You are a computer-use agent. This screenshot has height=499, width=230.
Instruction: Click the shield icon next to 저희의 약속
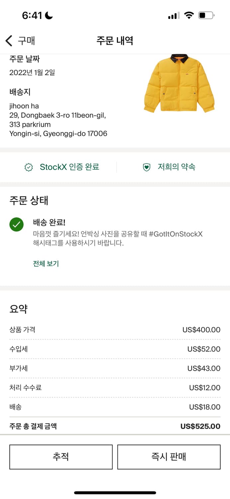tap(146, 167)
